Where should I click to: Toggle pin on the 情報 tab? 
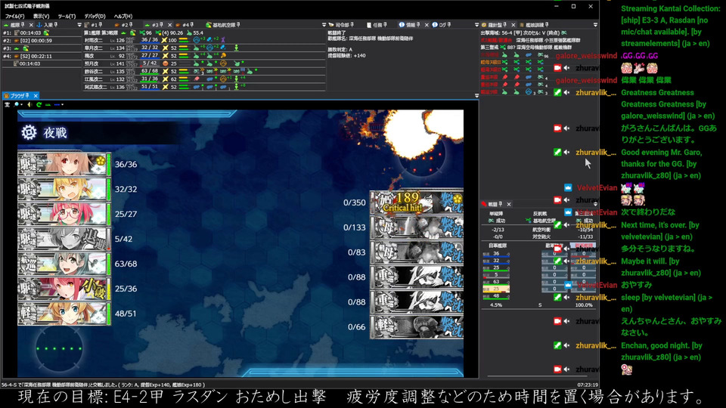[x=418, y=25]
